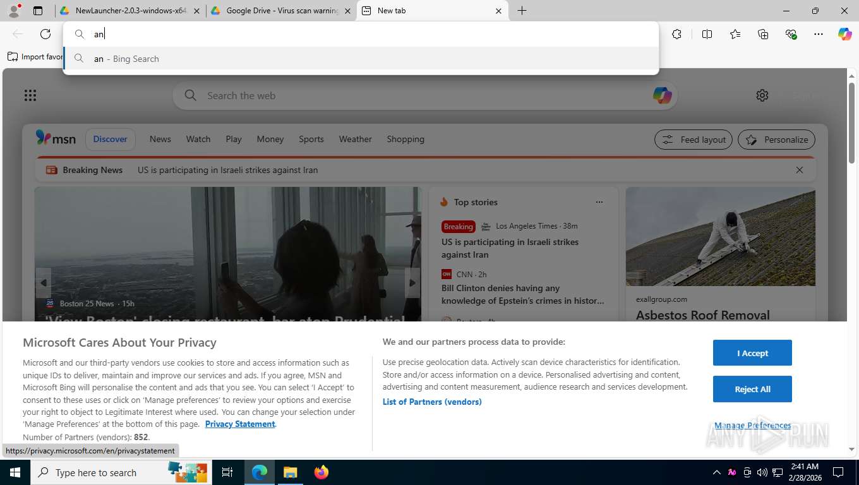Open Feed layout options
Screen dimensions: 859x485
pyautogui.click(x=694, y=140)
